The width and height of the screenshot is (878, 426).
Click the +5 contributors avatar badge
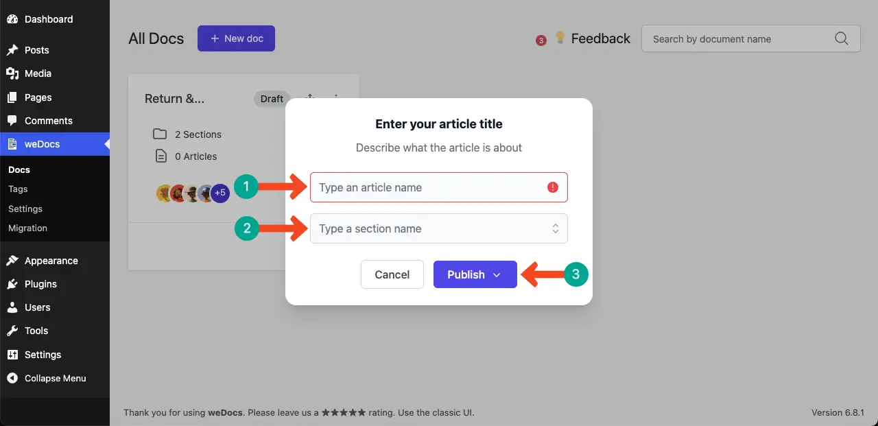pos(220,193)
